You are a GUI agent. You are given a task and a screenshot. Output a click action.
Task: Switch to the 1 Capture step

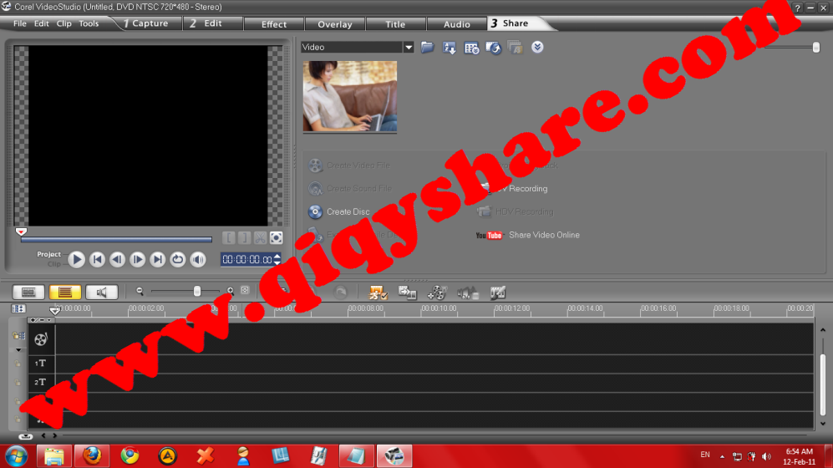coord(145,23)
